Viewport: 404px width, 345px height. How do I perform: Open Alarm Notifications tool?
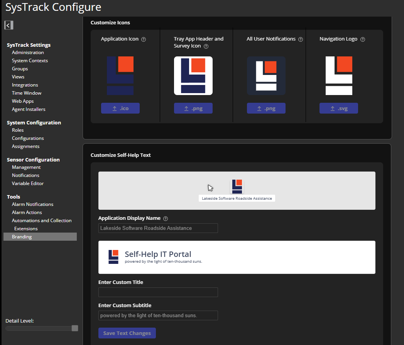pyautogui.click(x=32, y=204)
